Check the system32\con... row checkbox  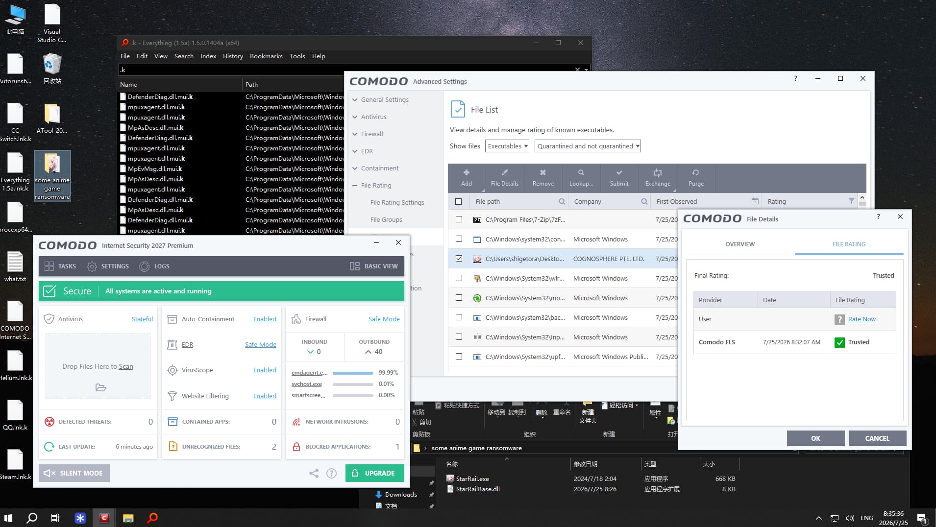click(459, 239)
